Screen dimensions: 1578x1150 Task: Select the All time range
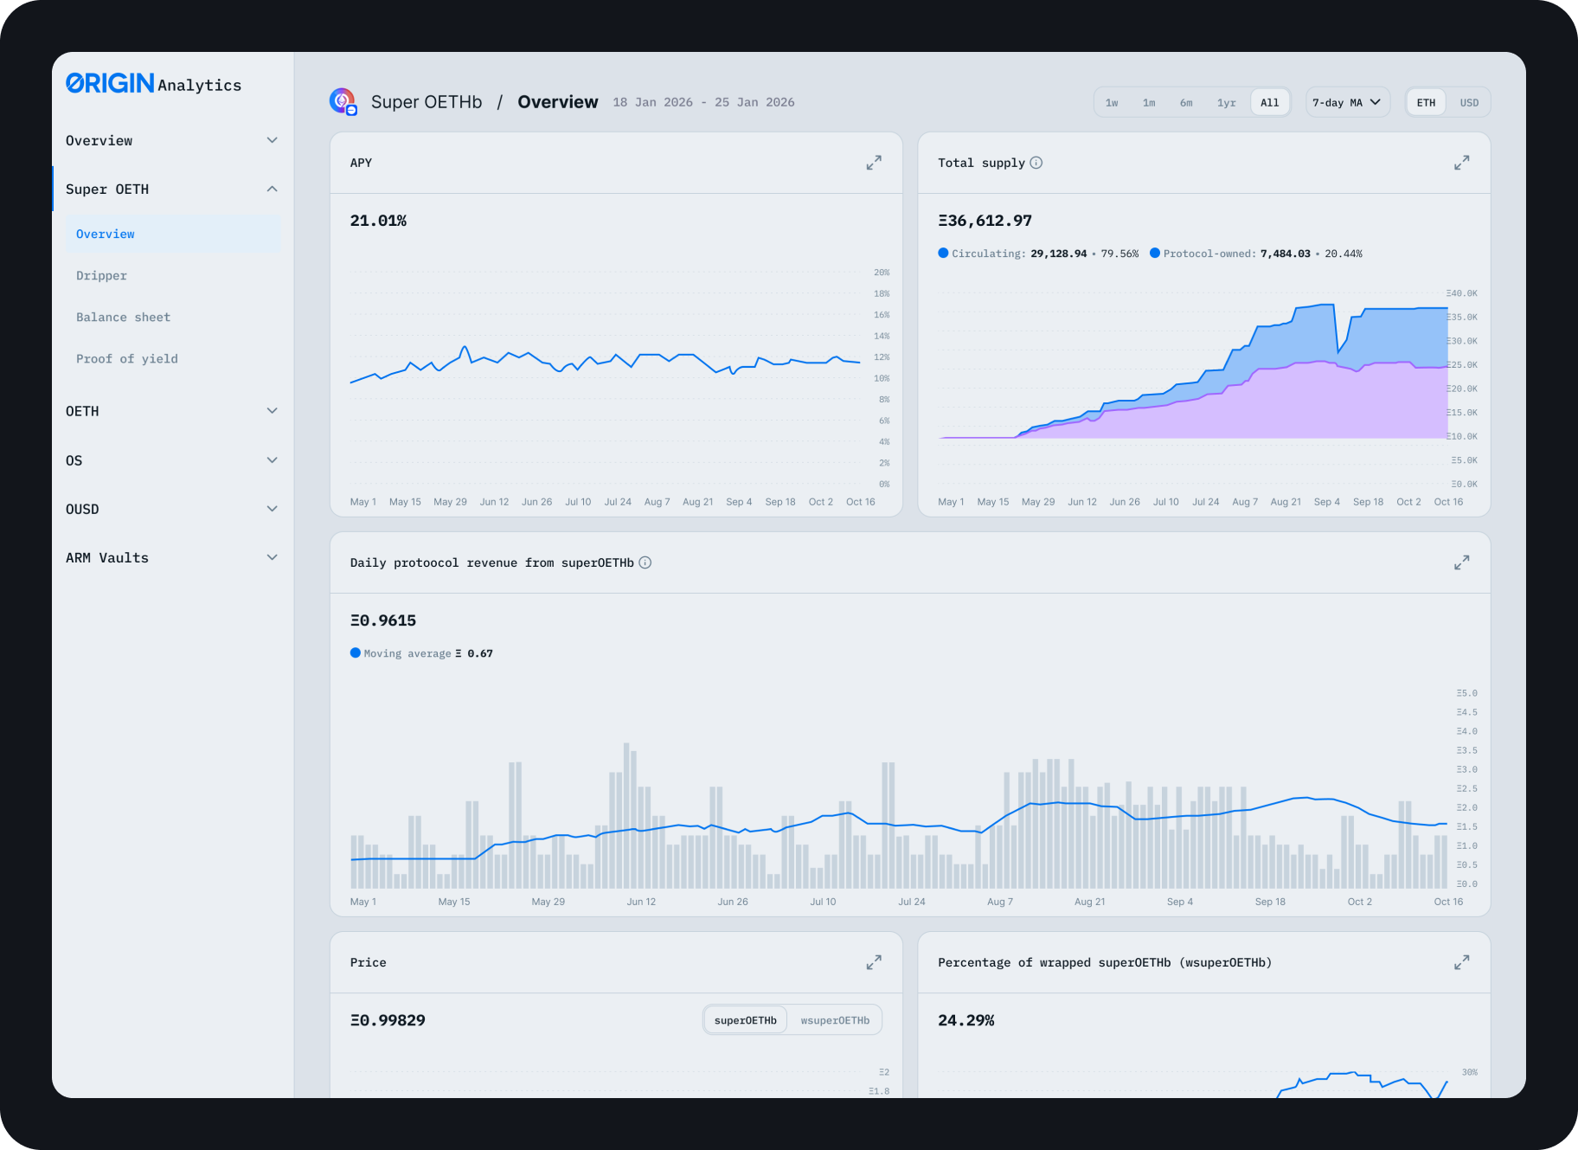(1269, 102)
